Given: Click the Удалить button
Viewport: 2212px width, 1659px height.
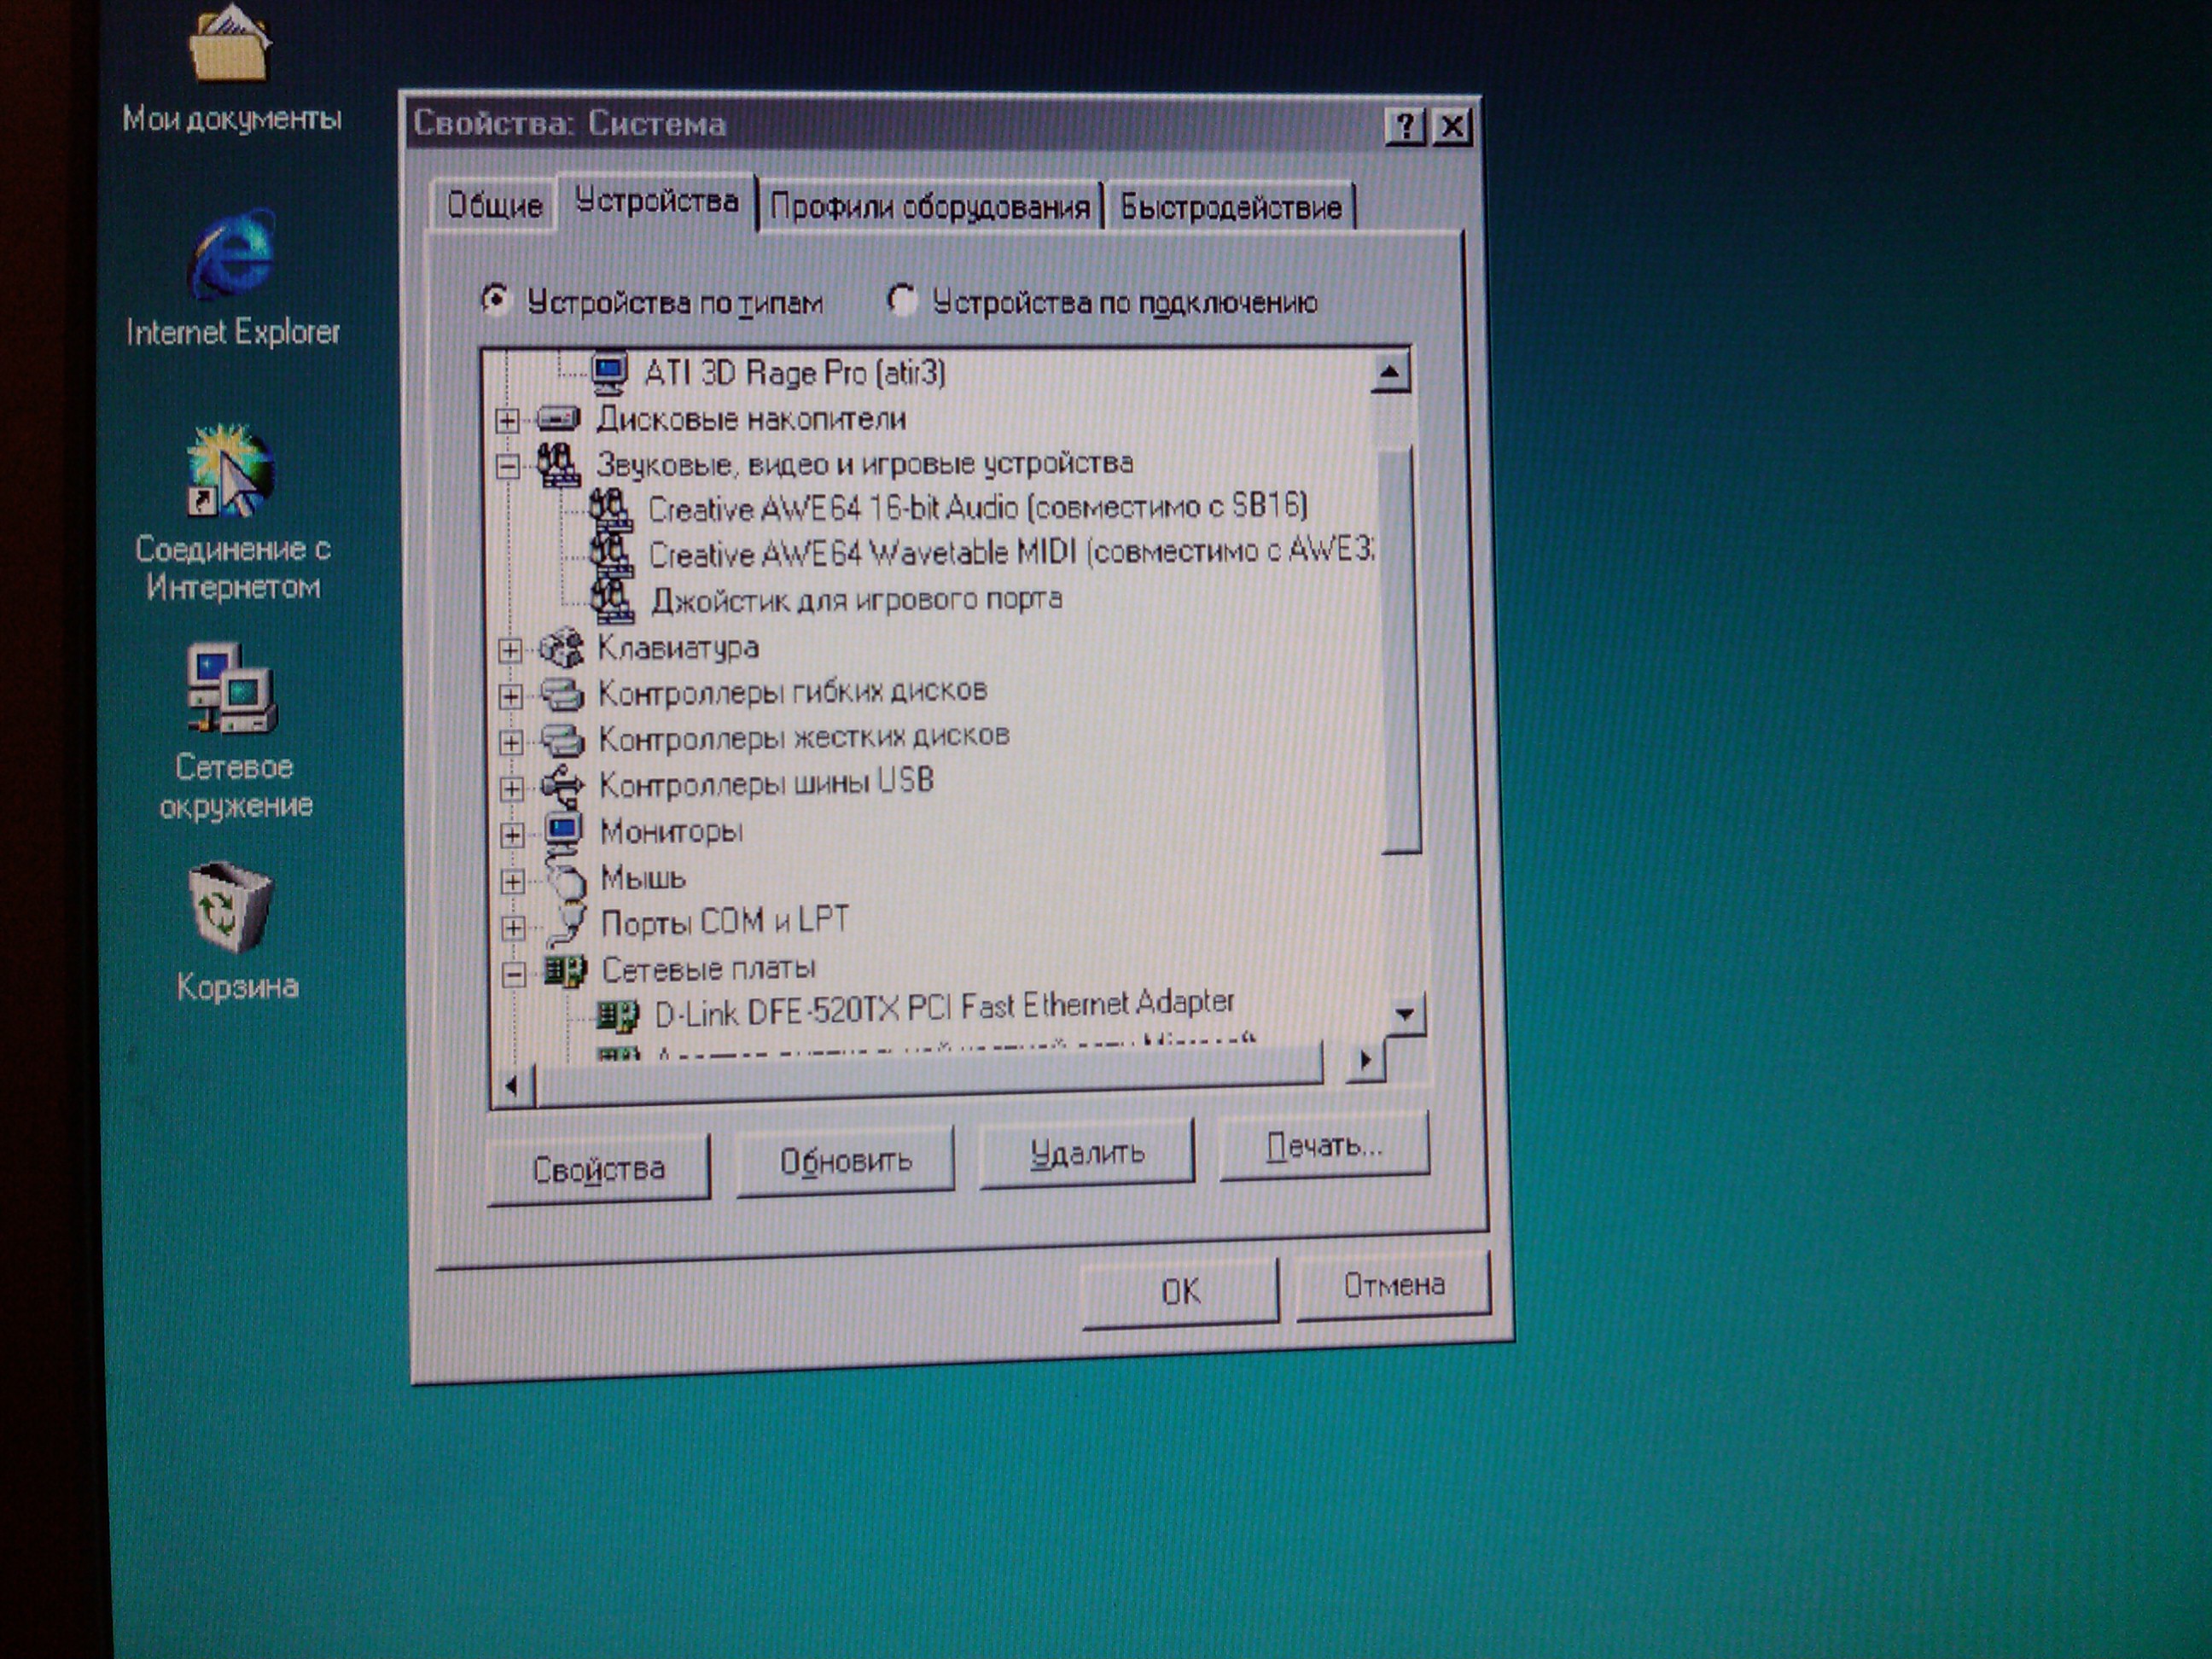Looking at the screenshot, I should click(x=1087, y=1153).
